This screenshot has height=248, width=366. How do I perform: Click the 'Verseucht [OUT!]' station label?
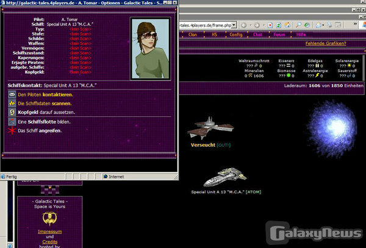click(210, 145)
